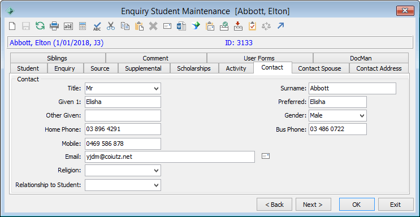Screen dimensions: 420x217
Task: Click the Paste clipboard icon
Action: [x=139, y=26]
